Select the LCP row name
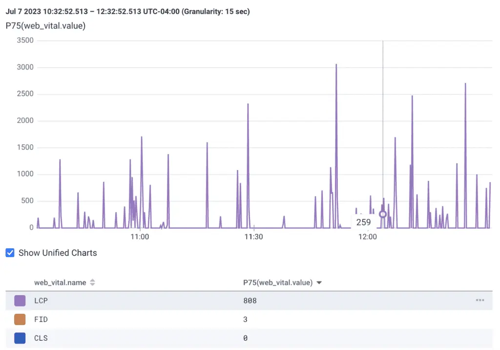This screenshot has width=500, height=350. (41, 301)
